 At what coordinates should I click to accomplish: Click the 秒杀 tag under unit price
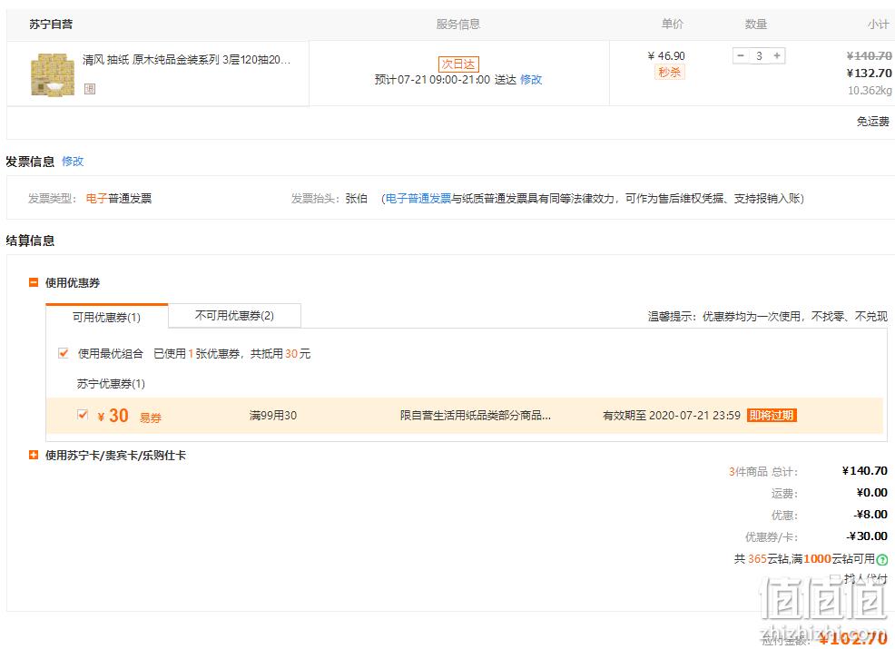tap(669, 72)
